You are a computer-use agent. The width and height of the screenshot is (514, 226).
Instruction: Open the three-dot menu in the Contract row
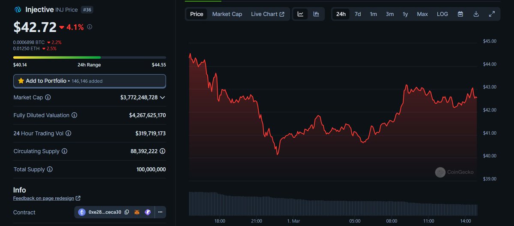point(160,212)
